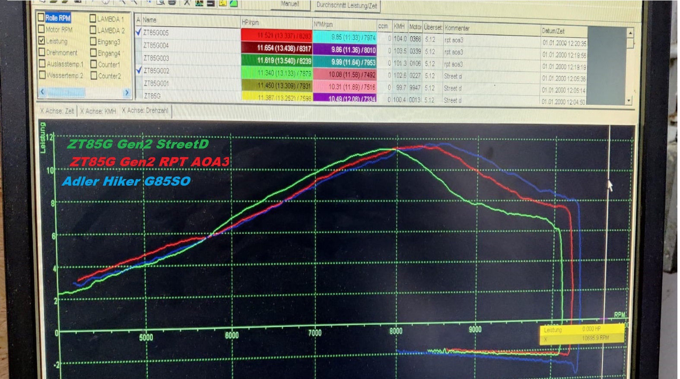Tick the LAMBDA 1 checkbox
The image size is (680, 379).
pyautogui.click(x=93, y=19)
